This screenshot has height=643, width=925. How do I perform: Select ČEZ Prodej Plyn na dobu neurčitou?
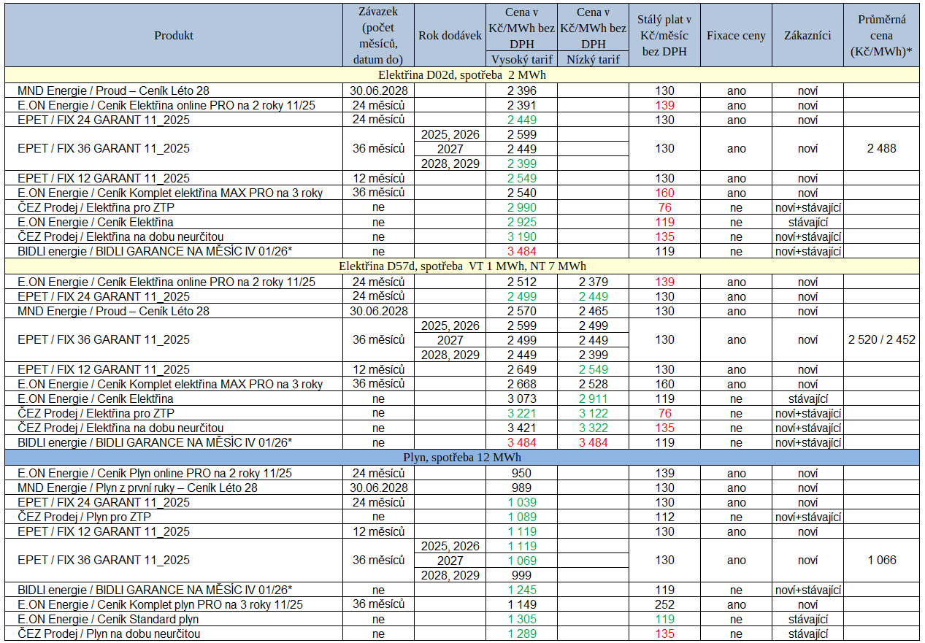point(109,634)
